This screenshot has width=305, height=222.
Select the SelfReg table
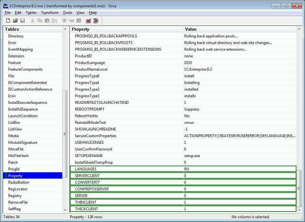coord(14,209)
